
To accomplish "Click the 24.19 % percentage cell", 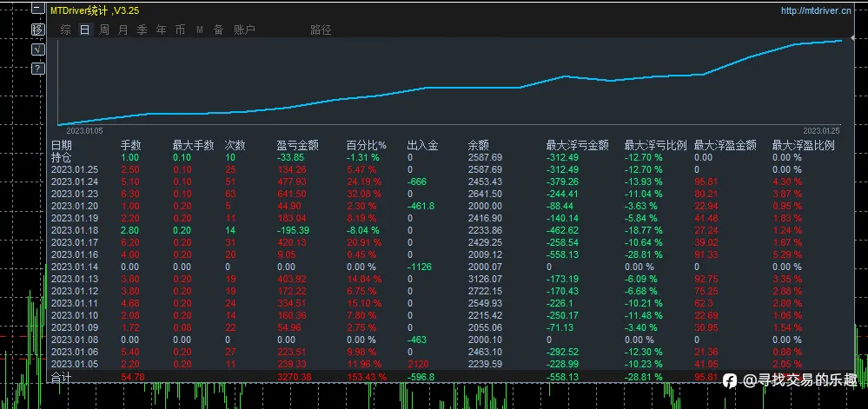I will [364, 181].
